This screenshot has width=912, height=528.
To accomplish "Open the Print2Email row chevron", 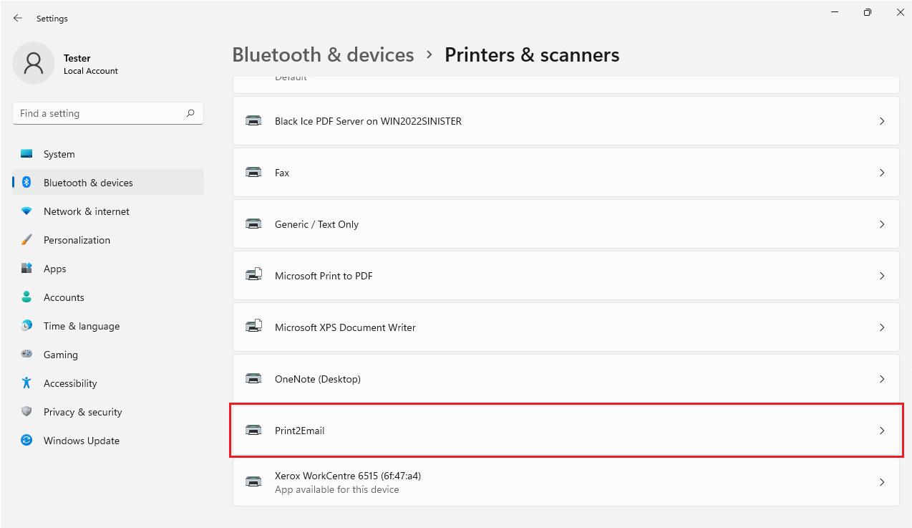I will point(882,431).
